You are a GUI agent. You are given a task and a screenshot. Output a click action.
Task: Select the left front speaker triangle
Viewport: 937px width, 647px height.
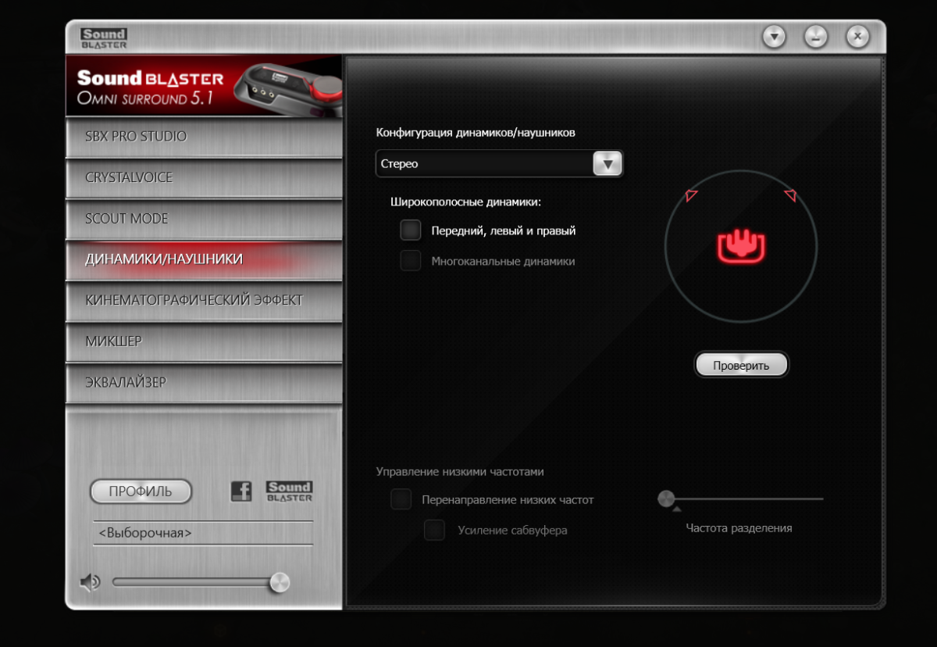coord(692,195)
